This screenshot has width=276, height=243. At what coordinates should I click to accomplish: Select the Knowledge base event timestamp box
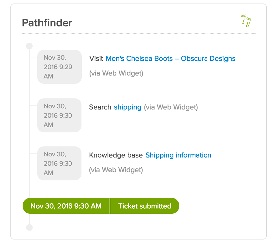[x=60, y=163]
